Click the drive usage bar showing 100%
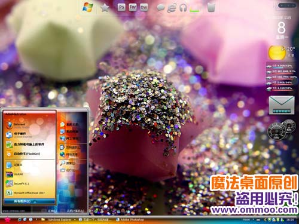Screen dimensions: 299x224 coord(282,77)
